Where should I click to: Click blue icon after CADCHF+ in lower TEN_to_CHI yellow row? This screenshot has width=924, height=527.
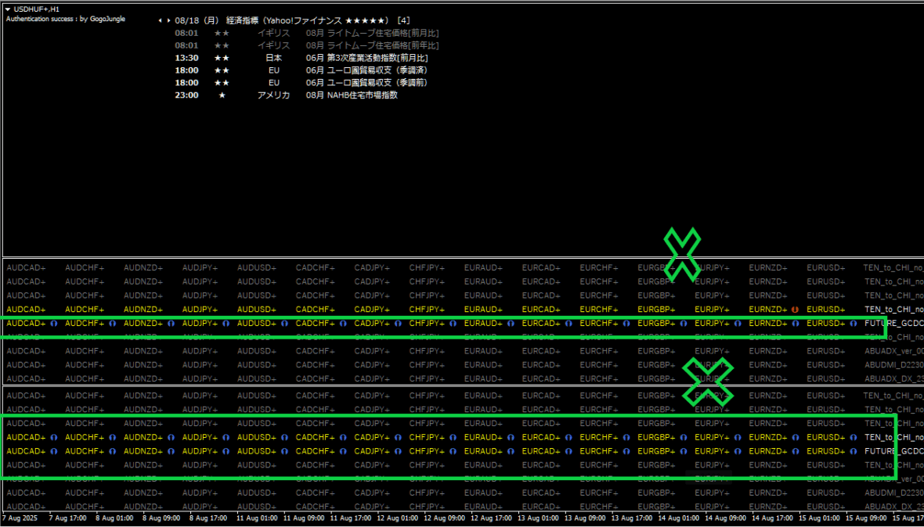[x=343, y=437]
